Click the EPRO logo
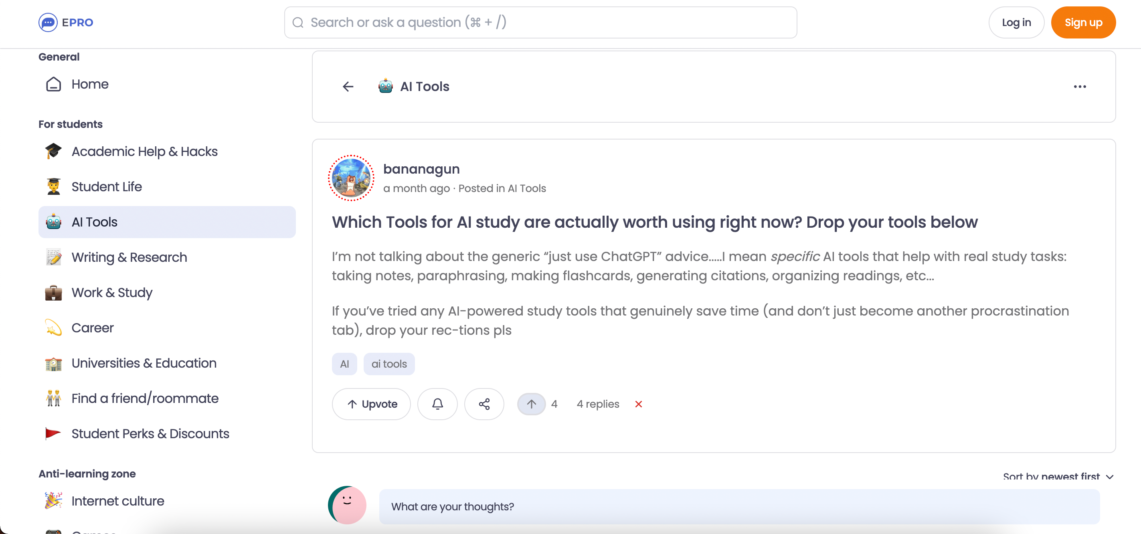 (x=66, y=22)
